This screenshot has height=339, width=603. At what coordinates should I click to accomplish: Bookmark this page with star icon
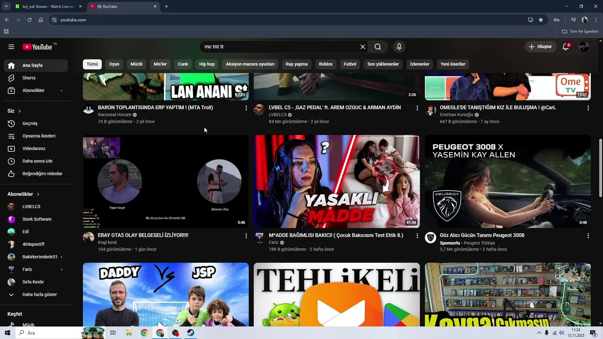coord(541,20)
